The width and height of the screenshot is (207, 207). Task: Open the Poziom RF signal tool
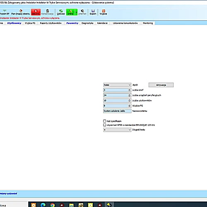5,12
